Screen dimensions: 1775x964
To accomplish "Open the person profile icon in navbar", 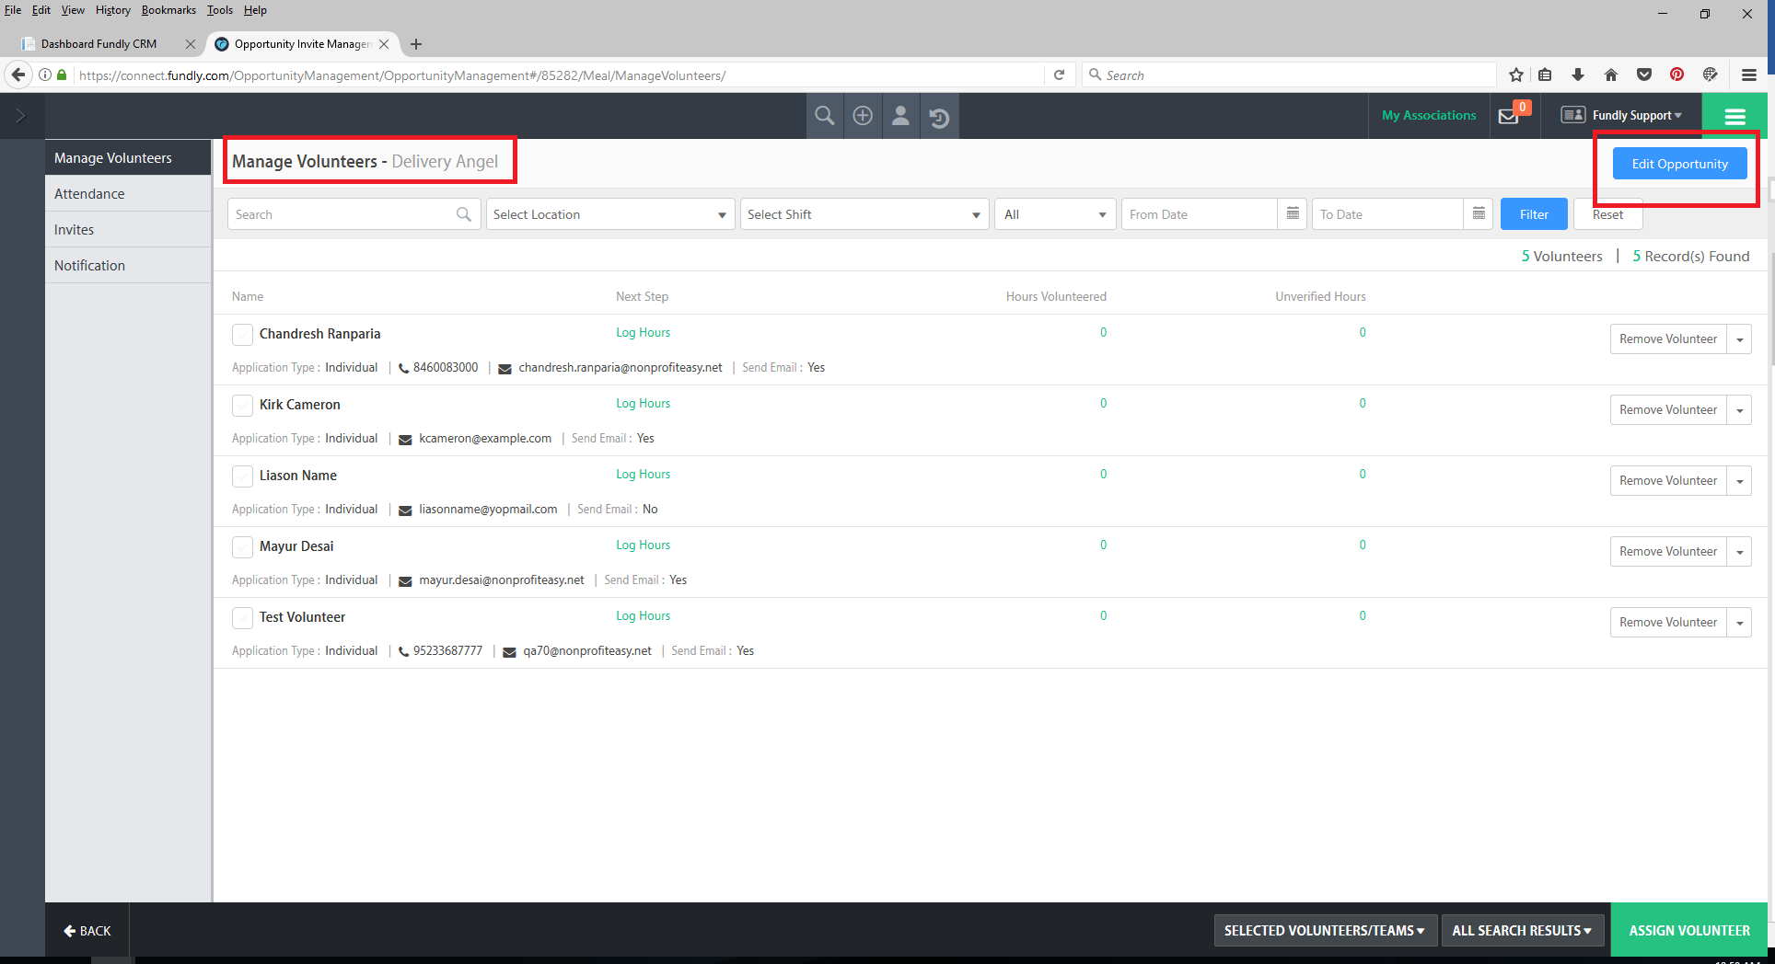I will coord(901,116).
